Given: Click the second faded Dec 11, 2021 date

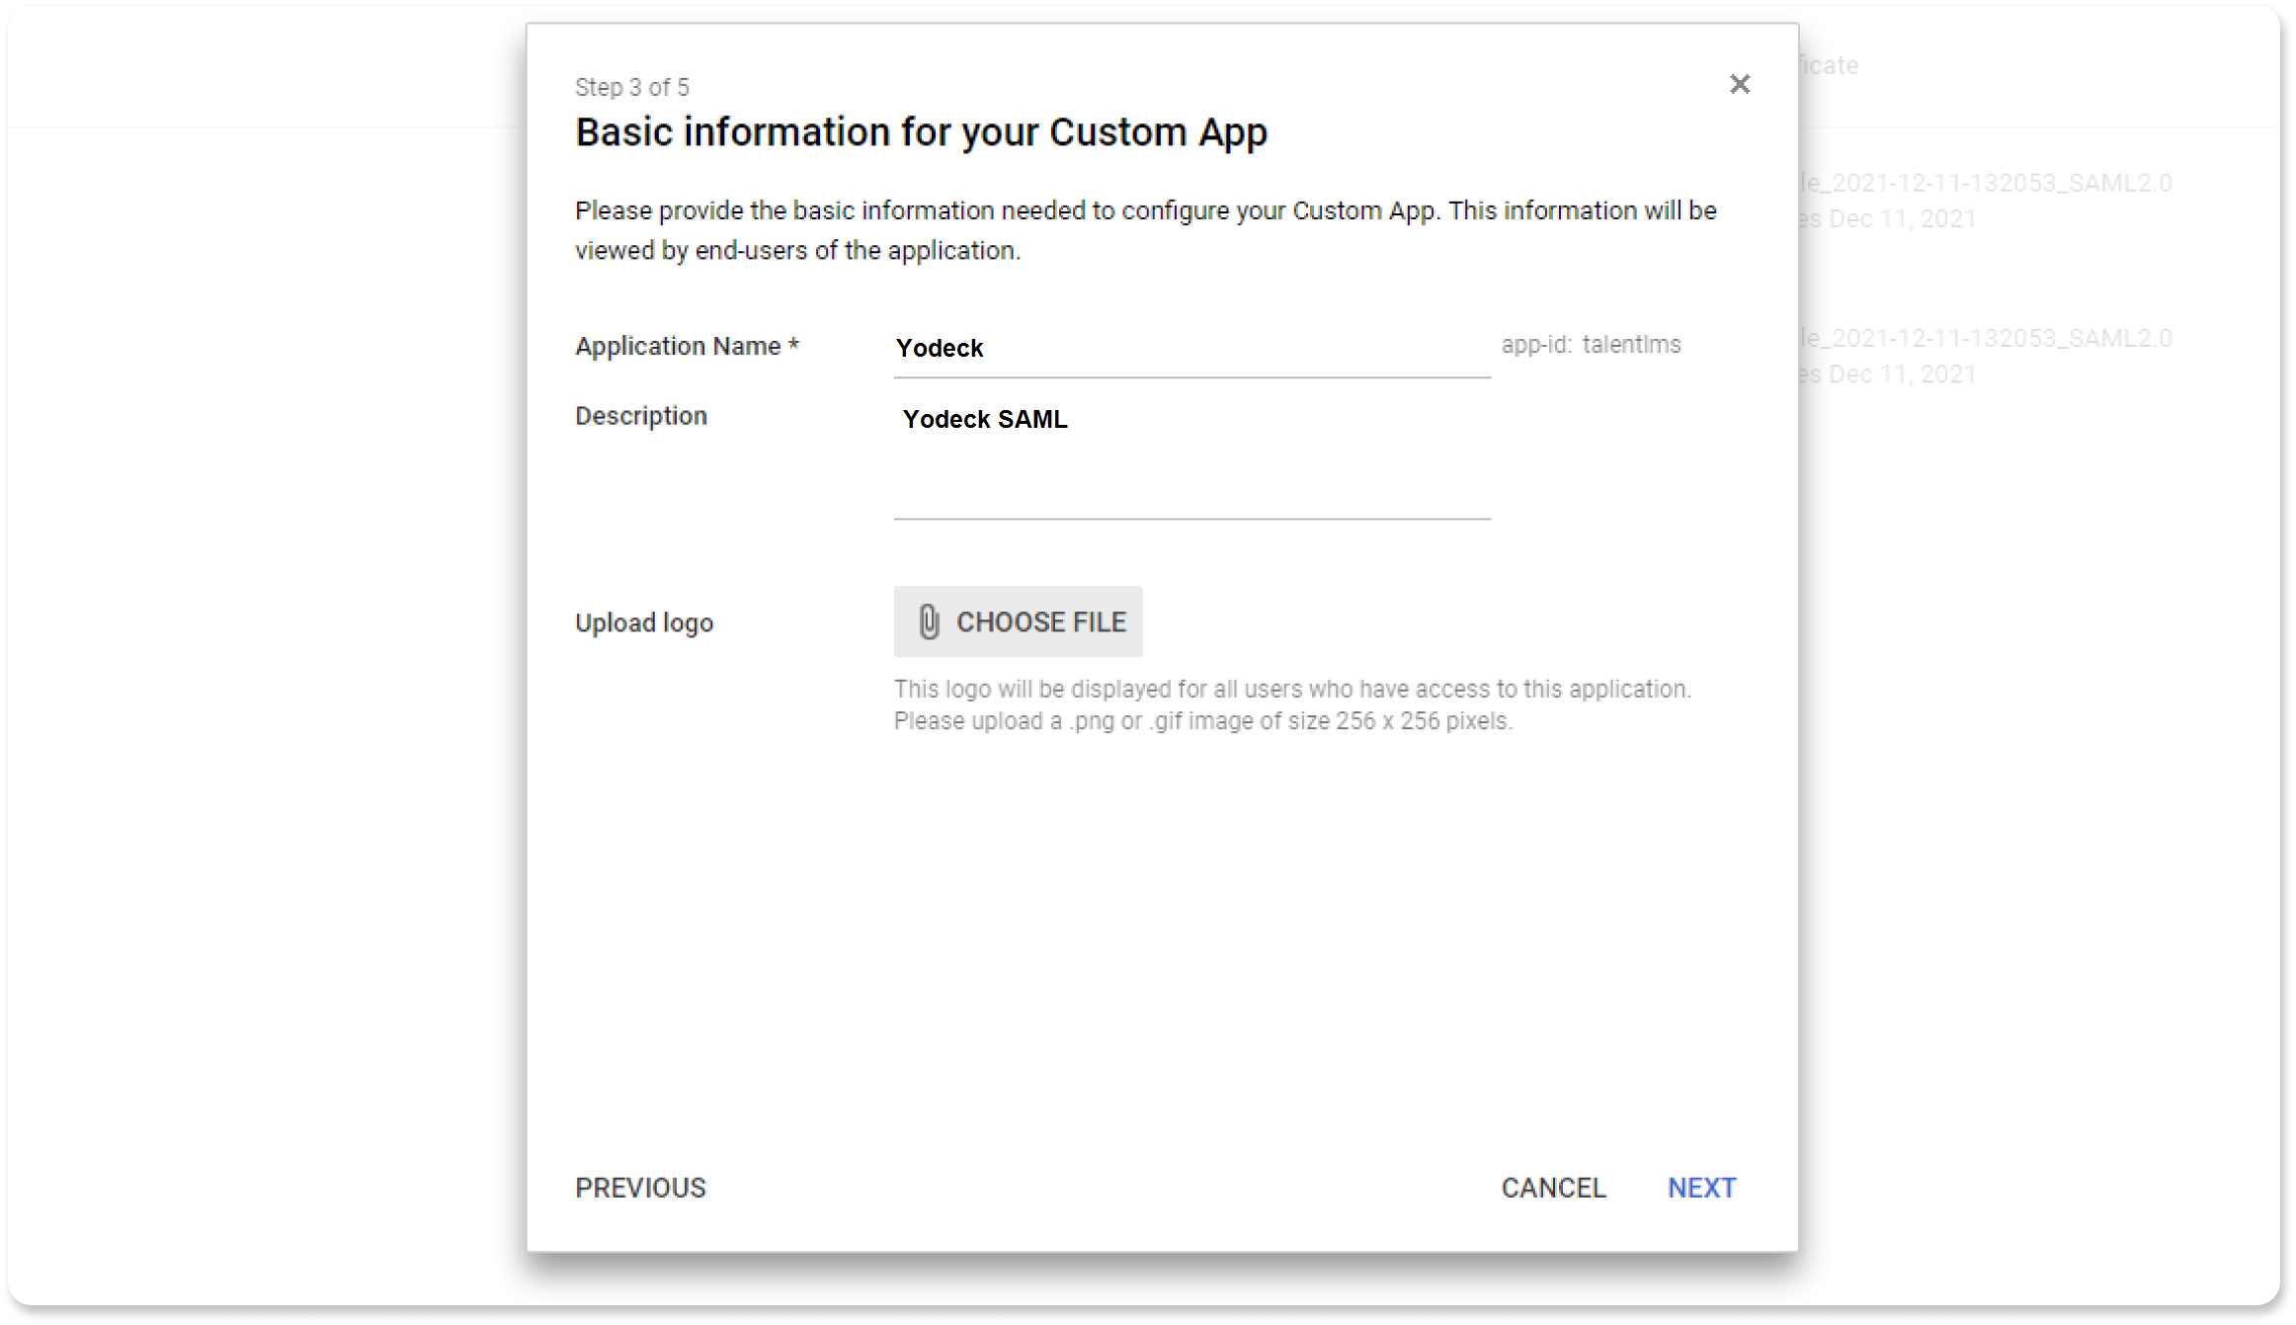Looking at the screenshot, I should pos(1889,374).
